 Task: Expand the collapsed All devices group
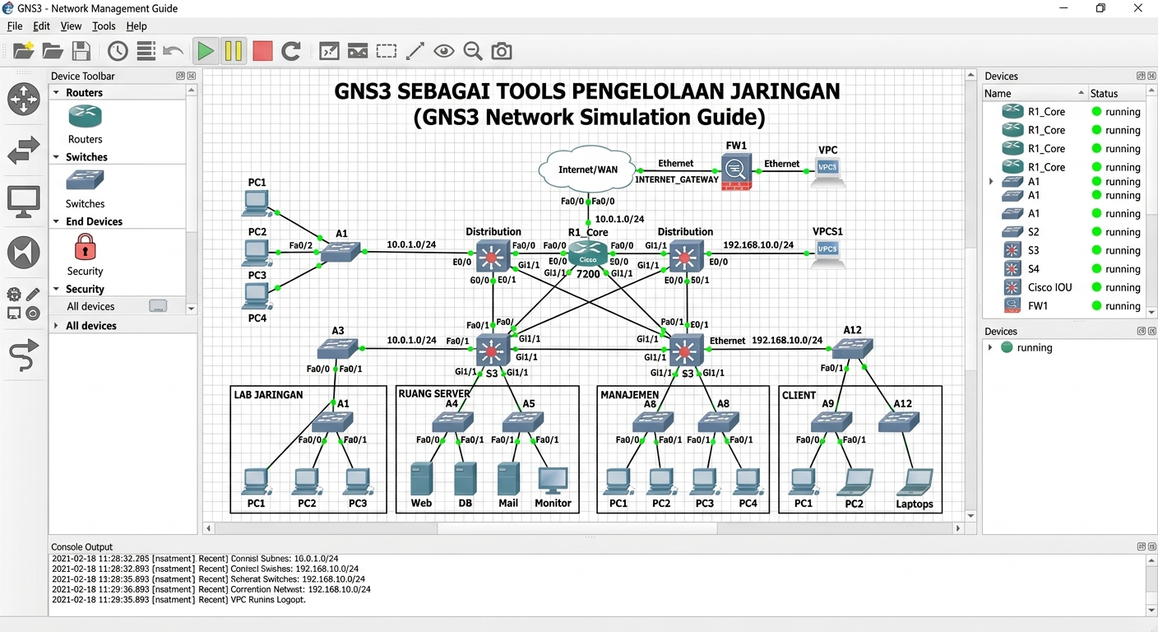tap(57, 326)
